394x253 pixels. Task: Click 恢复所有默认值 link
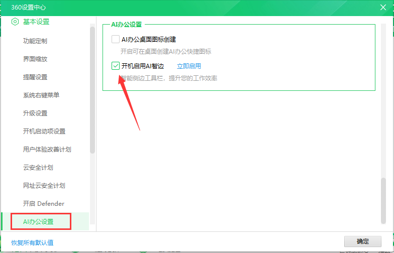(32, 243)
